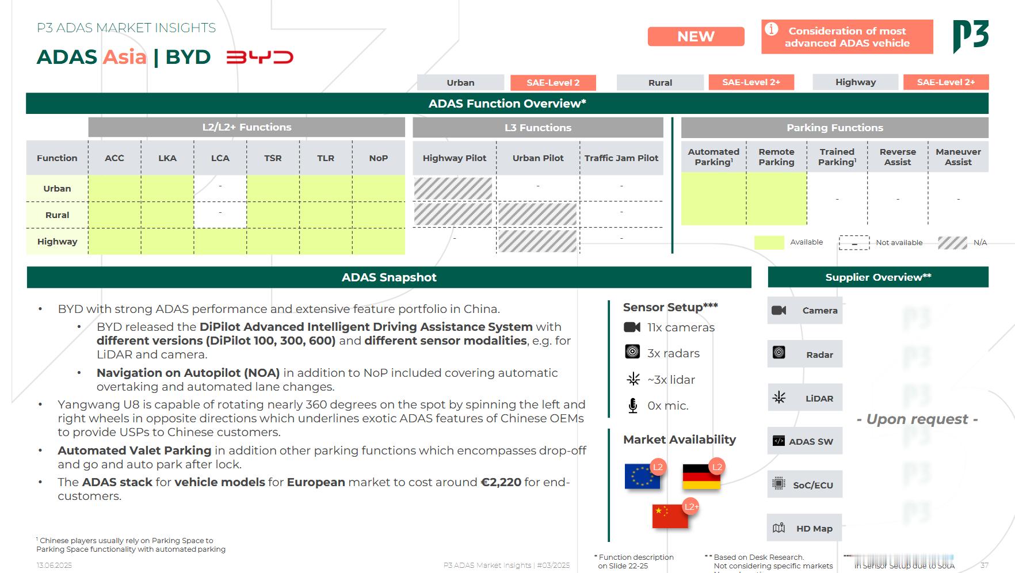The width and height of the screenshot is (1015, 573).
Task: Click the Parking Functions header
Action: (x=834, y=127)
